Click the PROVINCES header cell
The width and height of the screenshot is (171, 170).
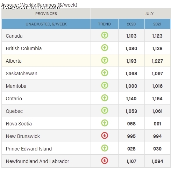46,14
